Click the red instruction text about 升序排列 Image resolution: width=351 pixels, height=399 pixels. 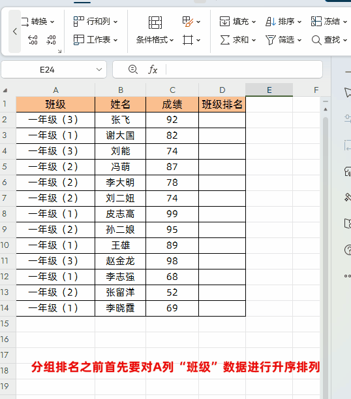coord(175,367)
